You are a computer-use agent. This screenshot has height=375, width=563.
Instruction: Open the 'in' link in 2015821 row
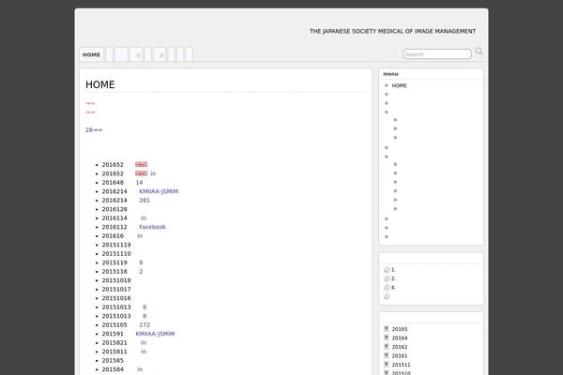pos(144,343)
